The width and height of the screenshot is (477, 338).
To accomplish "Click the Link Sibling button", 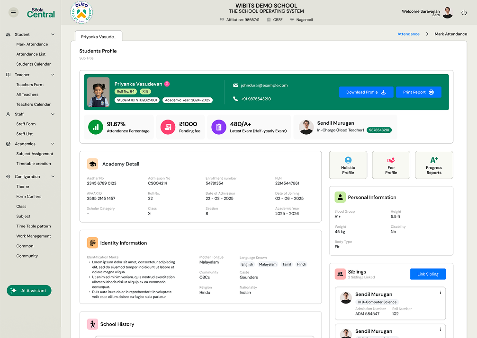I will (428, 274).
